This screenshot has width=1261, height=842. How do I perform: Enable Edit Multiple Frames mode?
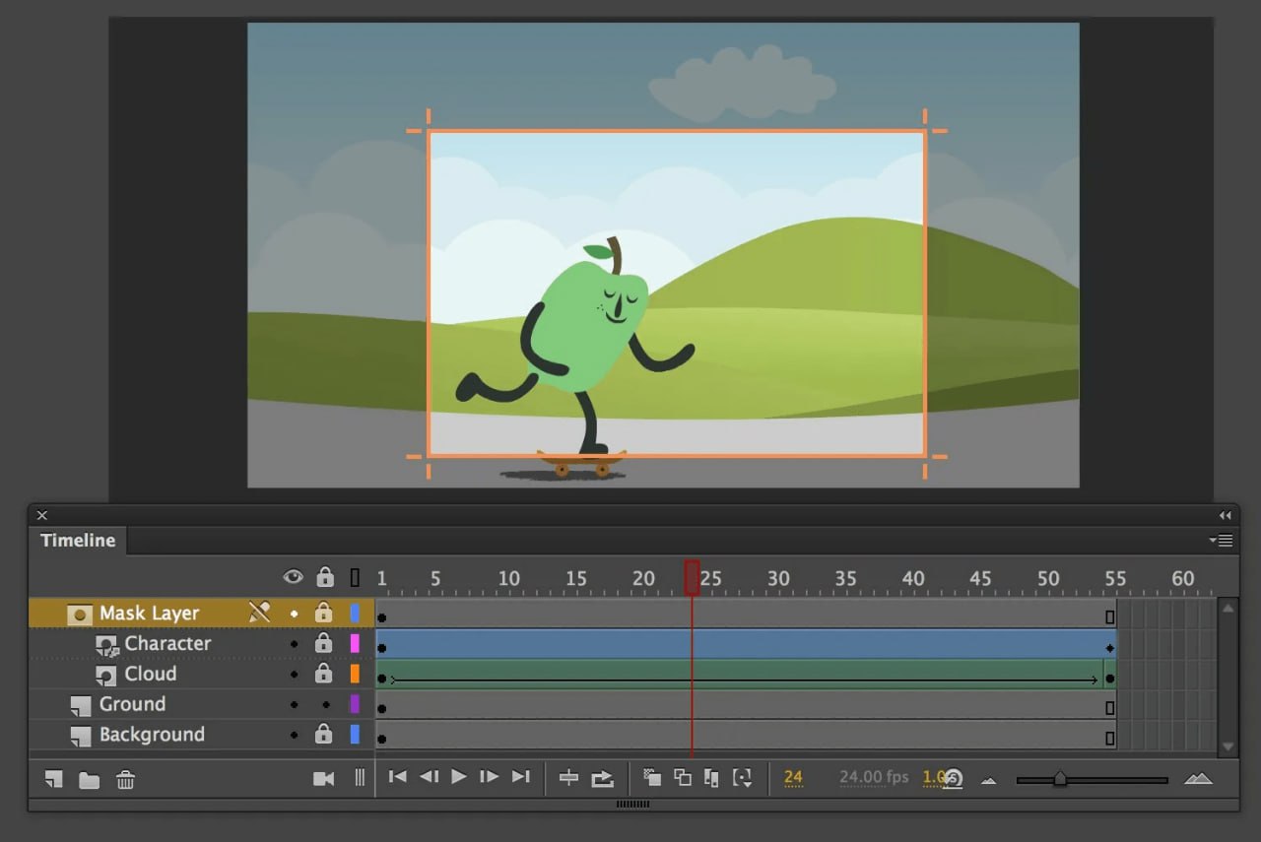tap(712, 777)
